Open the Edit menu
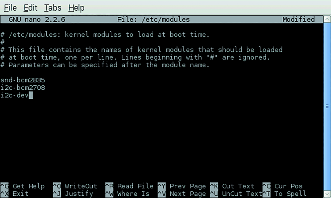Image resolution: width=331 pixels, height=198 pixels. (30, 8)
